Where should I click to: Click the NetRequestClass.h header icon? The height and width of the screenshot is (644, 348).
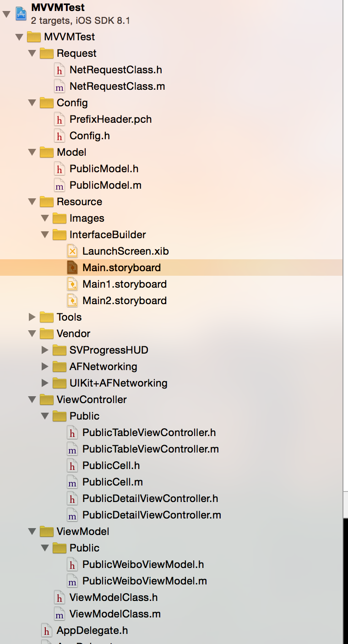coord(60,70)
